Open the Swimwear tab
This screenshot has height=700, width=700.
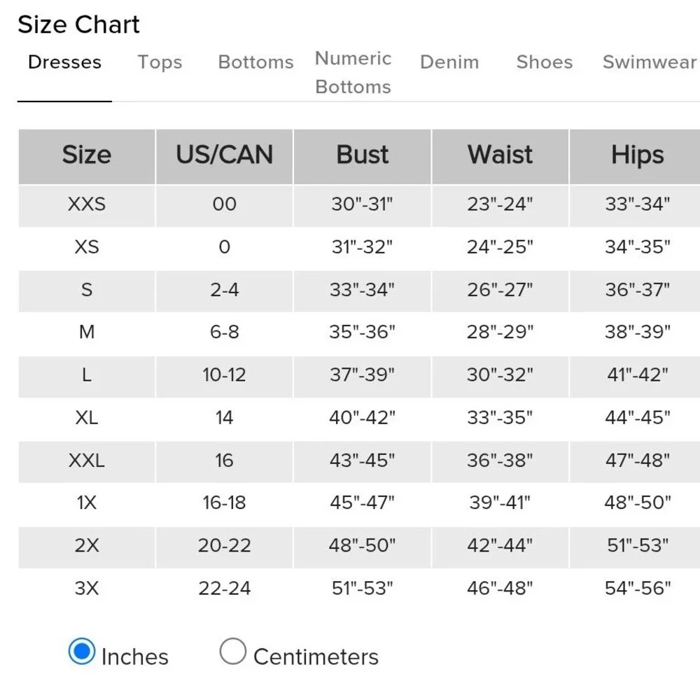650,62
